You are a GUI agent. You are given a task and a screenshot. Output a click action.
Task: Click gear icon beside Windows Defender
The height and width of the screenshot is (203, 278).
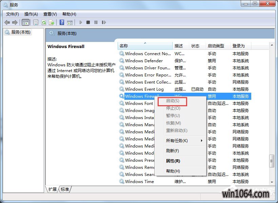click(122, 61)
